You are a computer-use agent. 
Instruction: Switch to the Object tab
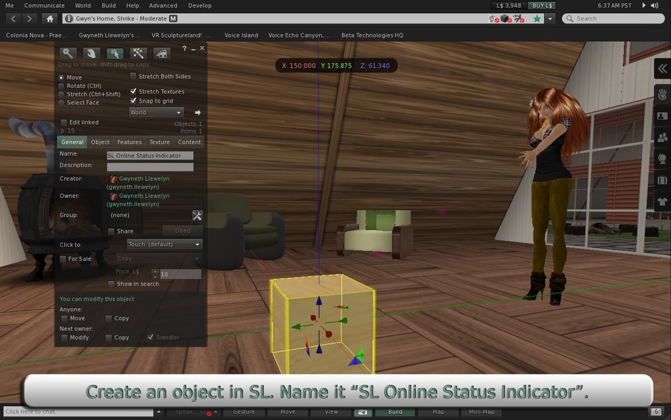[100, 142]
